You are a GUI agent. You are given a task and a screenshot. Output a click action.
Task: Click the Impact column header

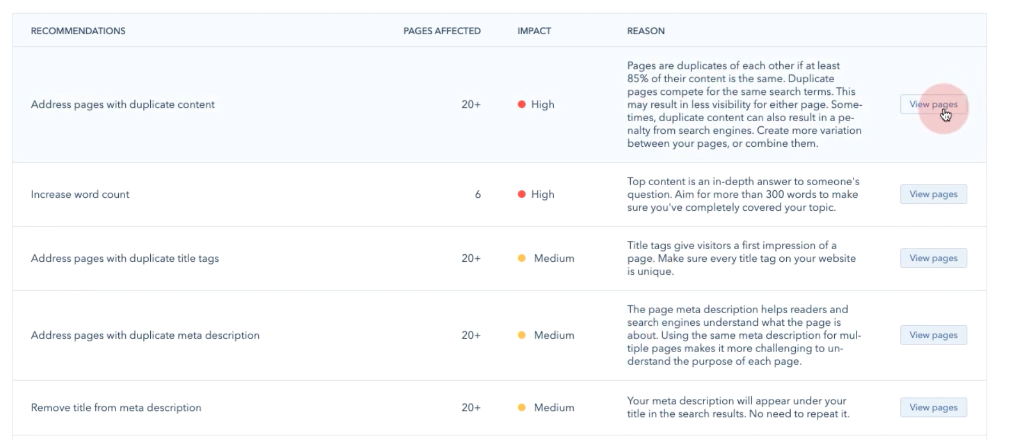(x=534, y=31)
